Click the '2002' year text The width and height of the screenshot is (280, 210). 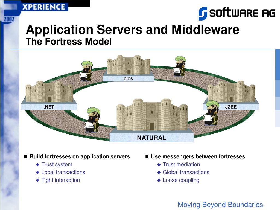coord(9,19)
